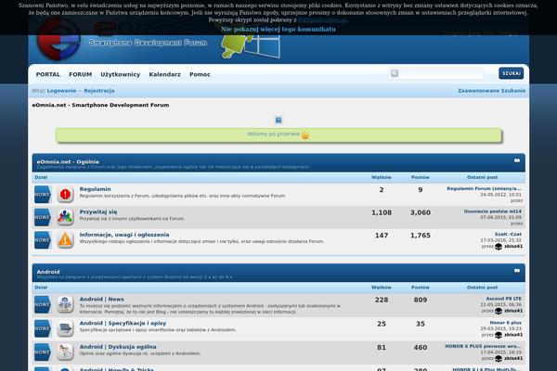Open eOmnia.net - Ogólnie category title

(x=68, y=161)
